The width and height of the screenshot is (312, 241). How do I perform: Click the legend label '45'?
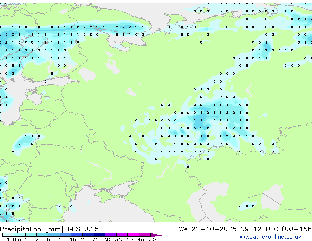pyautogui.click(x=141, y=239)
